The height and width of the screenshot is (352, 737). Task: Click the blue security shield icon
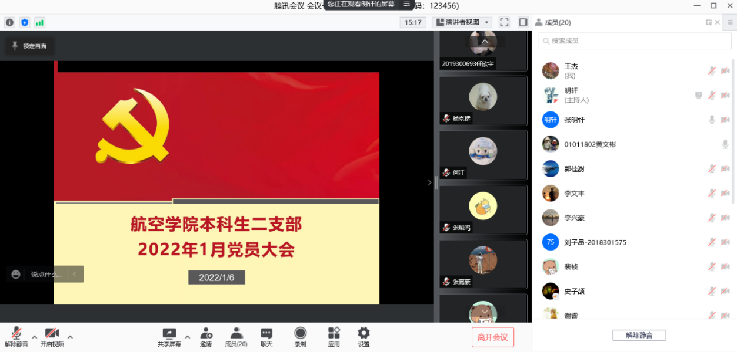(x=25, y=22)
